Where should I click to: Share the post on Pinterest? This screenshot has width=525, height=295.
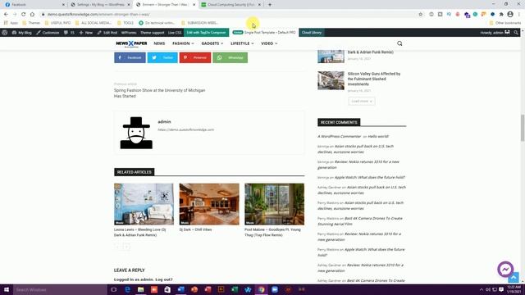195,57
